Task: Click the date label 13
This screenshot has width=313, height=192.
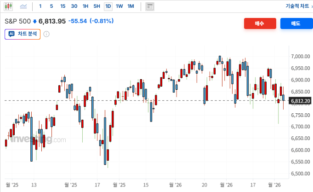Action: [x=34, y=185]
